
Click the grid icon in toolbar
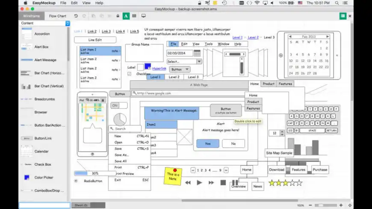134,16
